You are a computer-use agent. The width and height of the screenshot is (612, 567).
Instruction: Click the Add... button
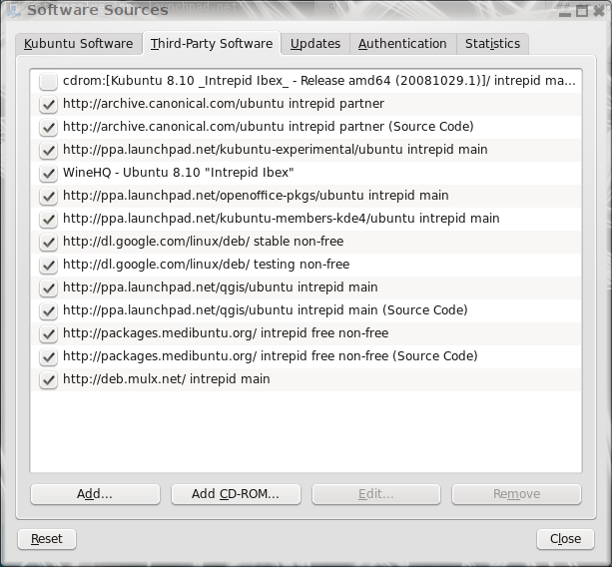[x=95, y=494]
